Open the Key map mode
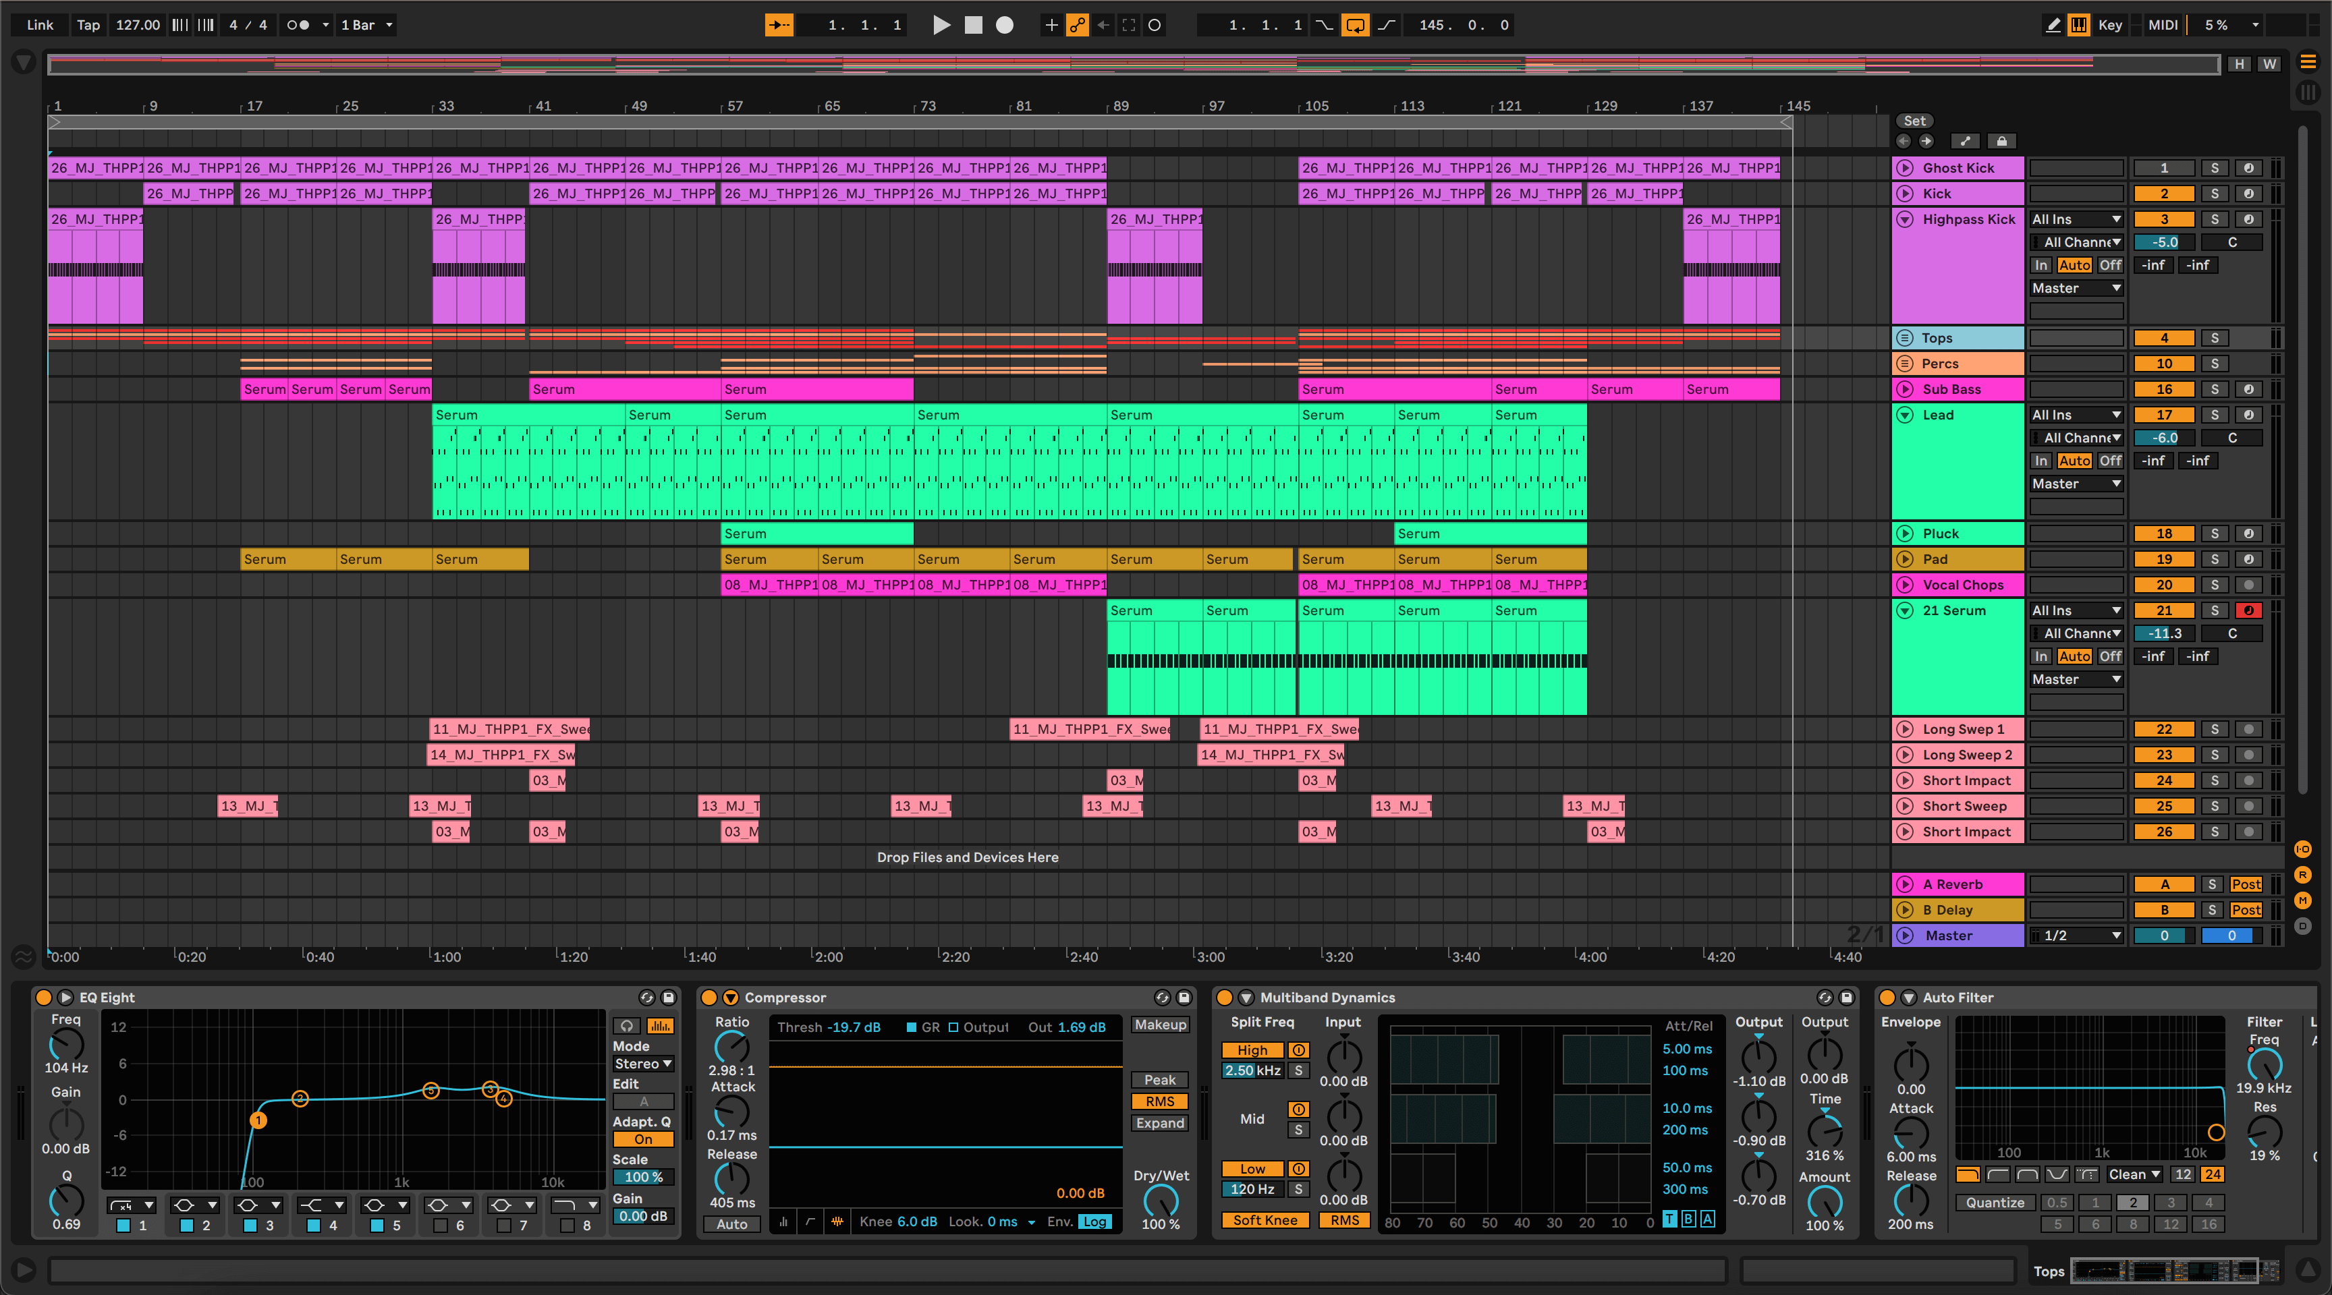This screenshot has height=1295, width=2332. pyautogui.click(x=2109, y=26)
